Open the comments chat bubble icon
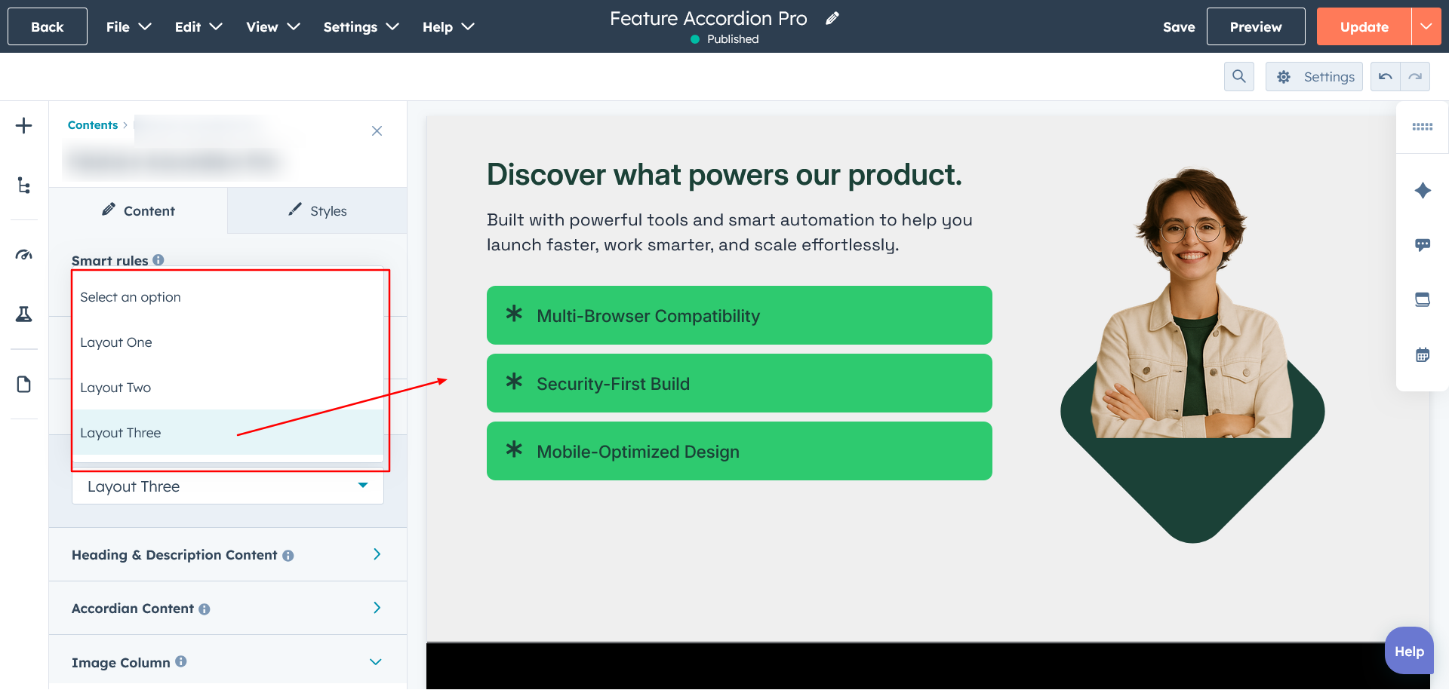1449x690 pixels. (x=1423, y=245)
